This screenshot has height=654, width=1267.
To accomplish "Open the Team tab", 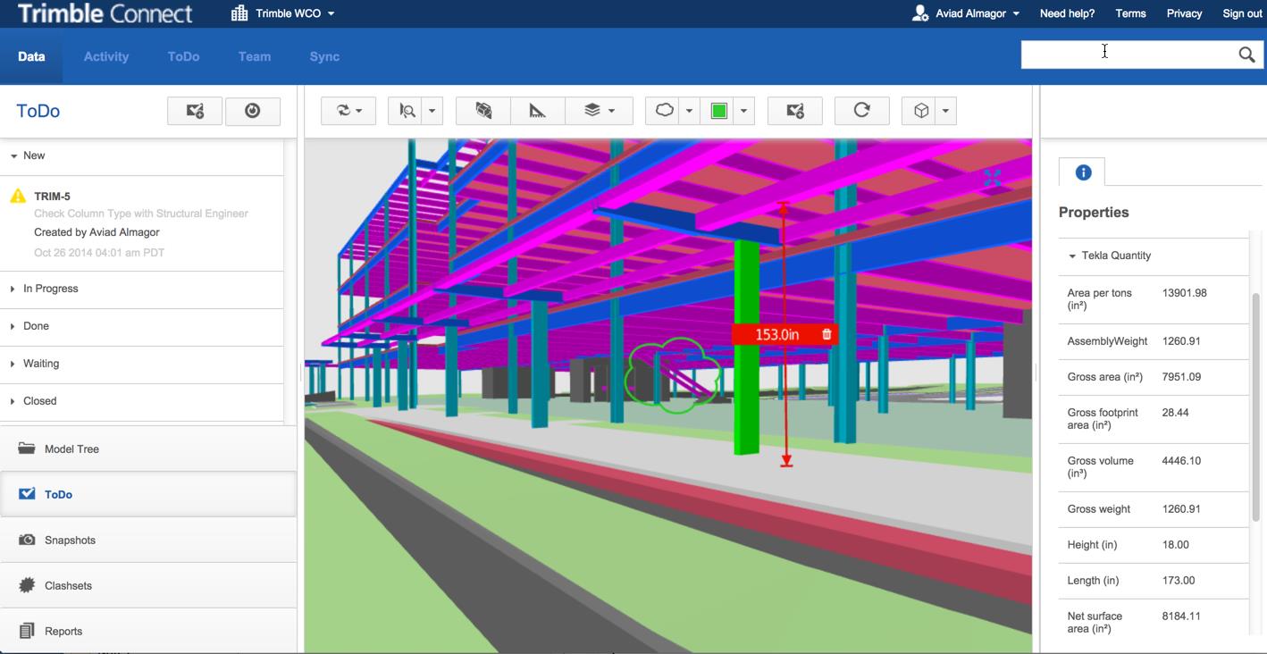I will (x=254, y=55).
